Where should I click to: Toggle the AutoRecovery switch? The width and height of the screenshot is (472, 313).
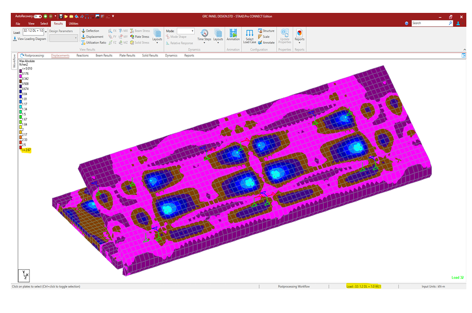coord(37,16)
